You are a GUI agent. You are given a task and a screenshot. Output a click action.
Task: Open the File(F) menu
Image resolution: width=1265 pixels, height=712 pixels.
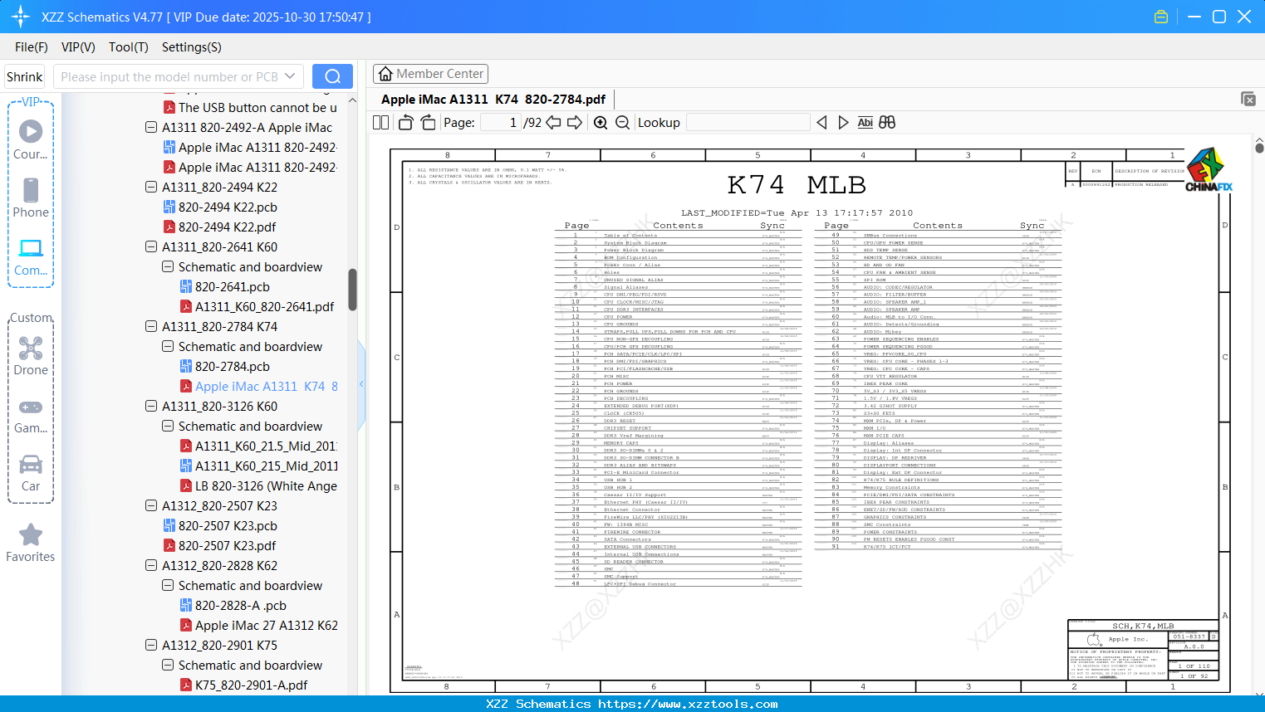(x=32, y=47)
